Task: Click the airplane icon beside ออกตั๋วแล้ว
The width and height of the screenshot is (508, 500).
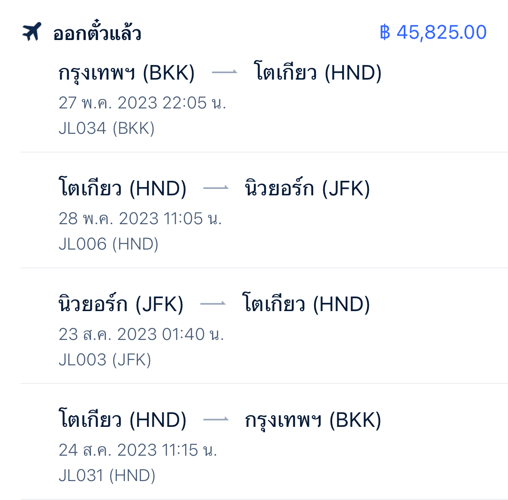Action: (x=32, y=31)
